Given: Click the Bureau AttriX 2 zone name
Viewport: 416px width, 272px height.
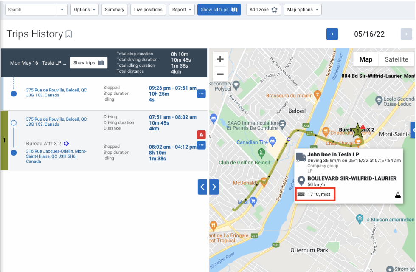Looking at the screenshot, I should 43,144.
